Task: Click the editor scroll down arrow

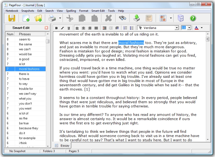Action: click(x=208, y=140)
